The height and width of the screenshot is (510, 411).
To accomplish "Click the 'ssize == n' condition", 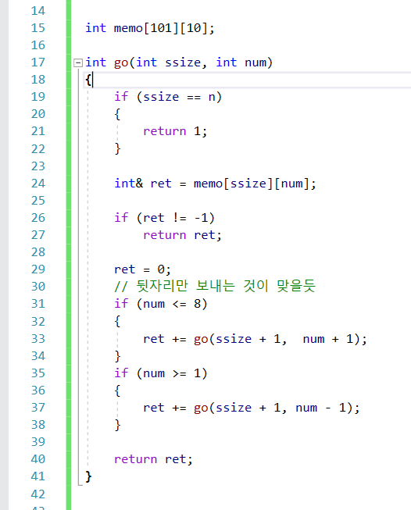I will click(x=179, y=98).
